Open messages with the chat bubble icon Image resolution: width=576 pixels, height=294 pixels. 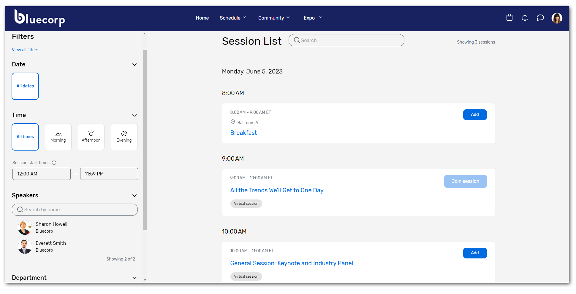(x=540, y=18)
